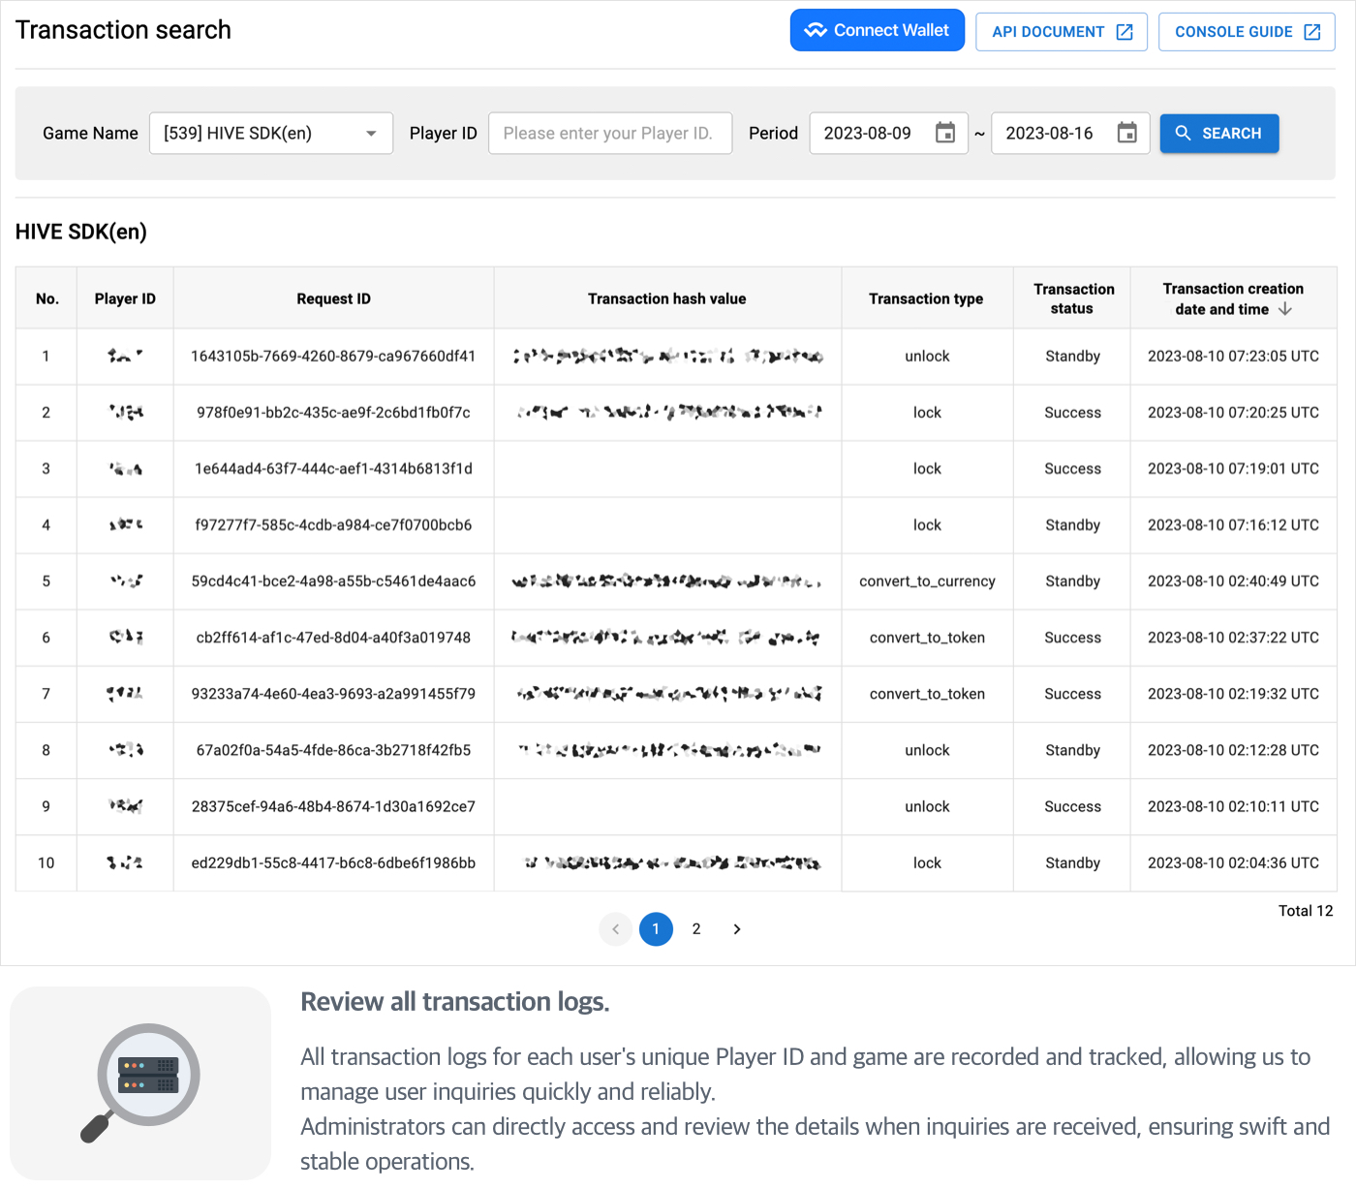
Task: Click the magnifier icon in SEARCH button
Action: (1183, 133)
